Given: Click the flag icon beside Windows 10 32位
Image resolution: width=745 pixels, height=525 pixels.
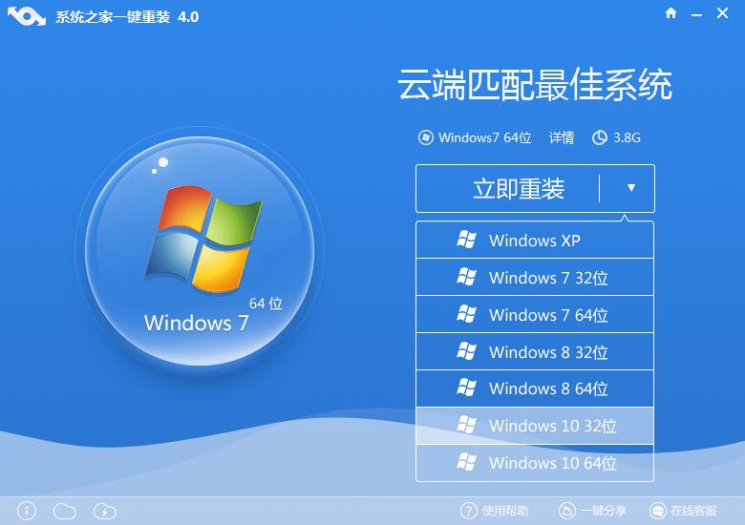Looking at the screenshot, I should (x=466, y=425).
